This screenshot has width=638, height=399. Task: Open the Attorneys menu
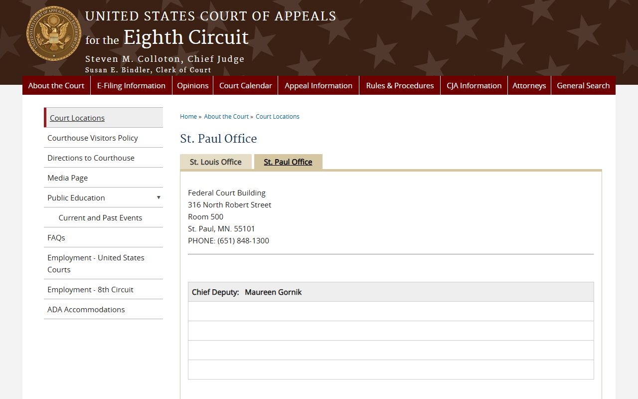pos(529,85)
